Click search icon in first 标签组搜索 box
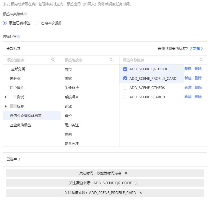 click(53, 60)
